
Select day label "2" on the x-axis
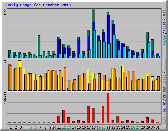tap(16, 127)
